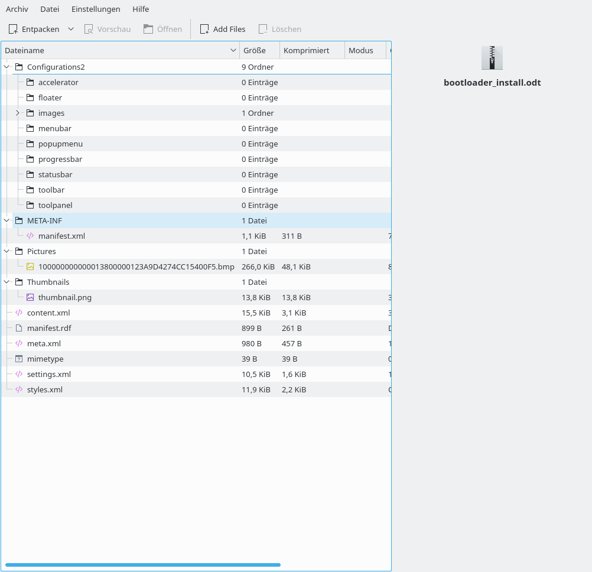Click the popupmenu folder icon
Image resolution: width=592 pixels, height=572 pixels.
coord(30,144)
